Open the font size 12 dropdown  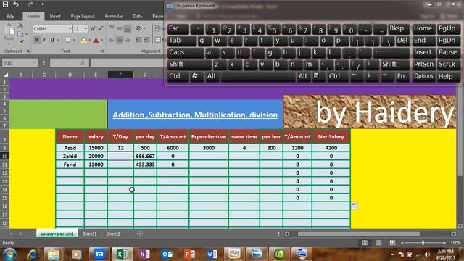[x=86, y=29]
